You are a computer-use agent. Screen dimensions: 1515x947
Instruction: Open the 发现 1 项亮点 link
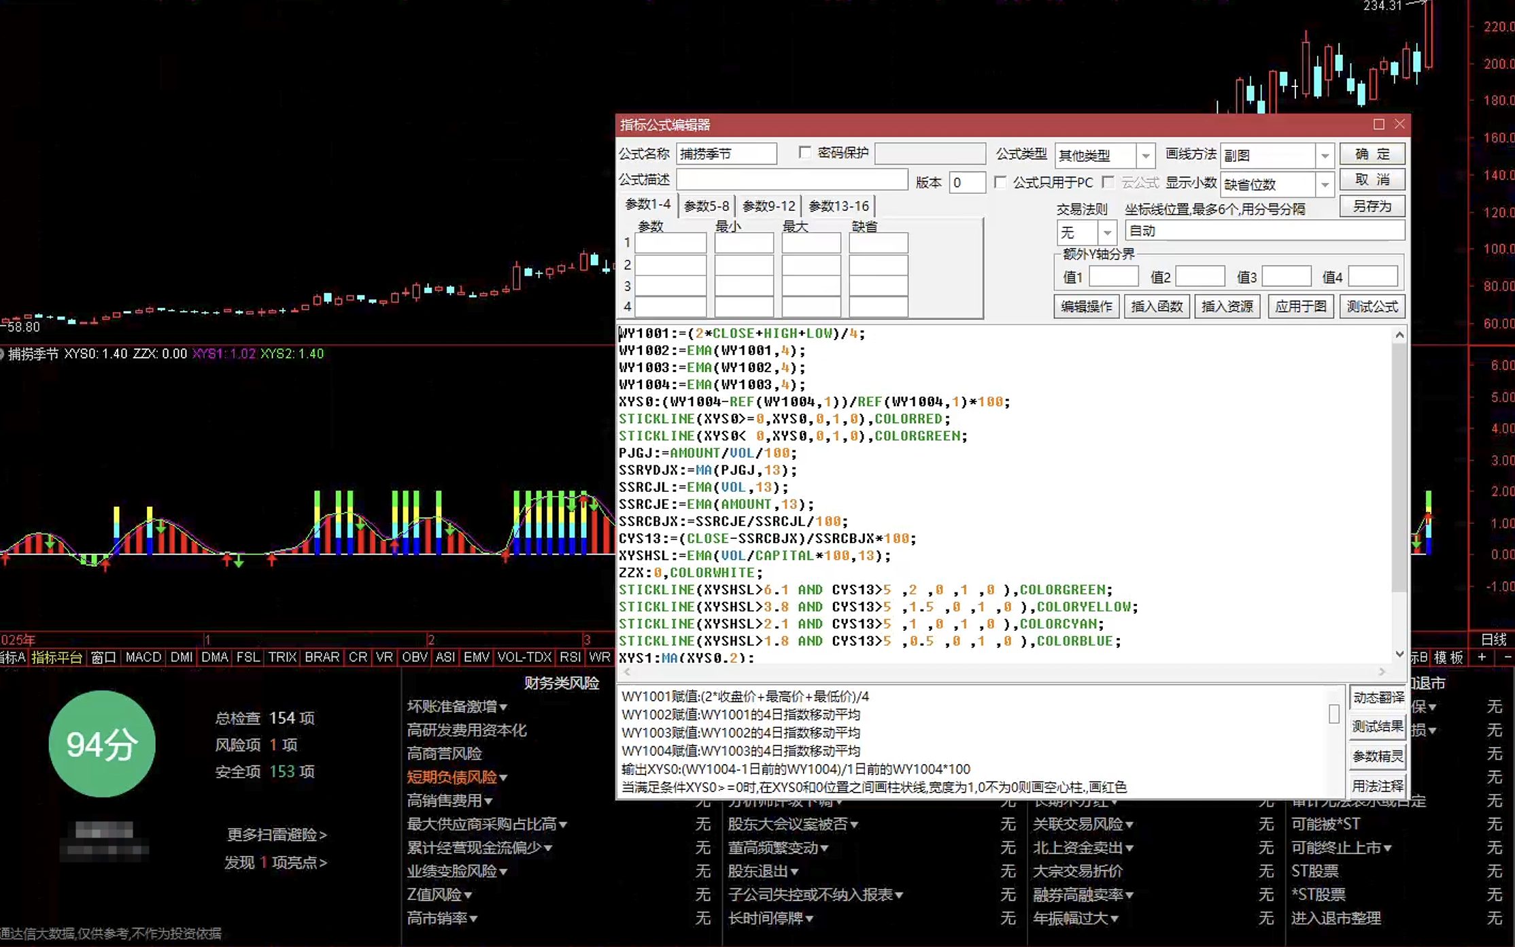click(x=275, y=863)
